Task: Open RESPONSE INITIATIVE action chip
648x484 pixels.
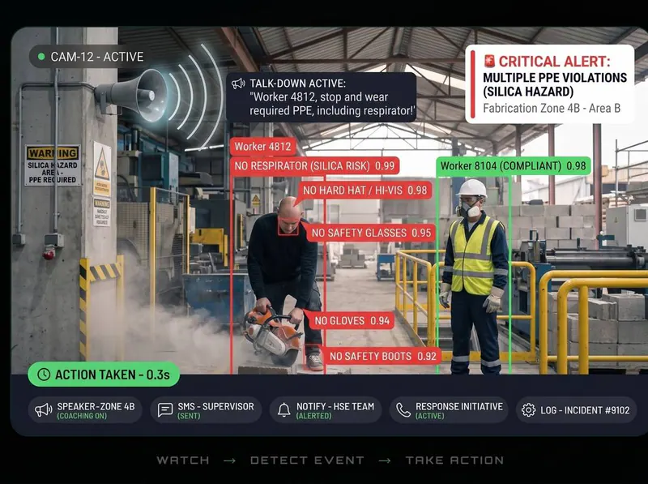Action: coord(449,410)
